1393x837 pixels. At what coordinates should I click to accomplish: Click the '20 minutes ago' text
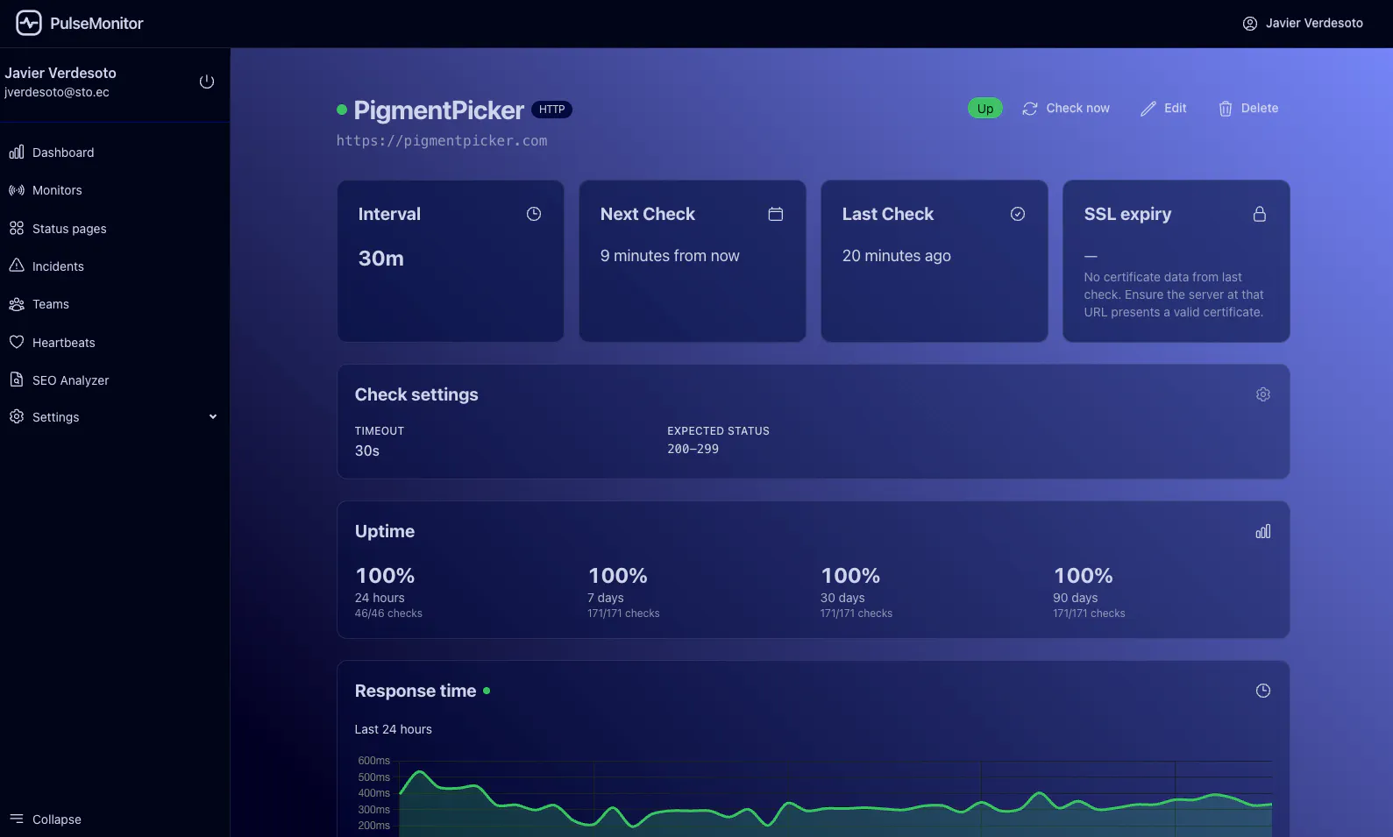click(897, 256)
